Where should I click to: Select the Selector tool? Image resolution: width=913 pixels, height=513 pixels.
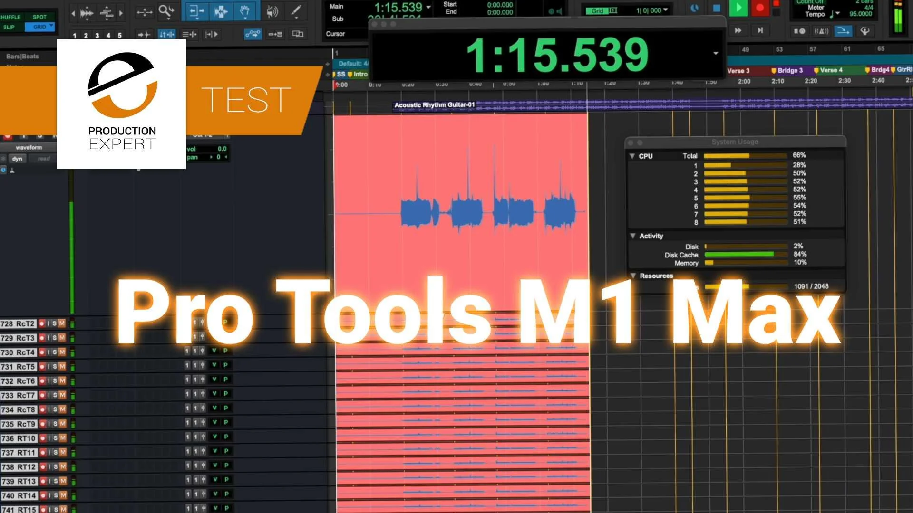point(221,11)
